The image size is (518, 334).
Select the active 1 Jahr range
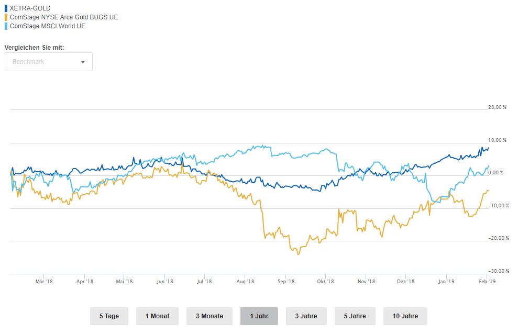(x=259, y=316)
